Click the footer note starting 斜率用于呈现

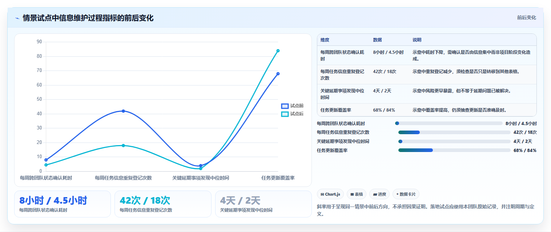click(x=426, y=210)
